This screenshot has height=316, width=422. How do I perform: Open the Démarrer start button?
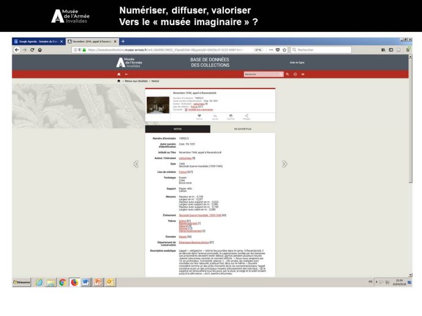click(22, 282)
